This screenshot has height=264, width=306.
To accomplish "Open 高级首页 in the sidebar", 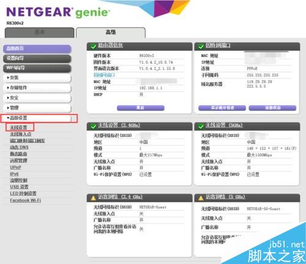I will (x=37, y=48).
